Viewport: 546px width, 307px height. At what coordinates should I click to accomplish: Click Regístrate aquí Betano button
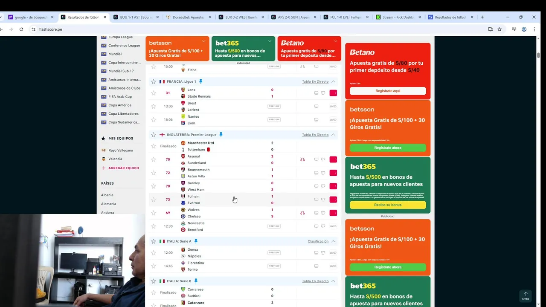click(388, 91)
